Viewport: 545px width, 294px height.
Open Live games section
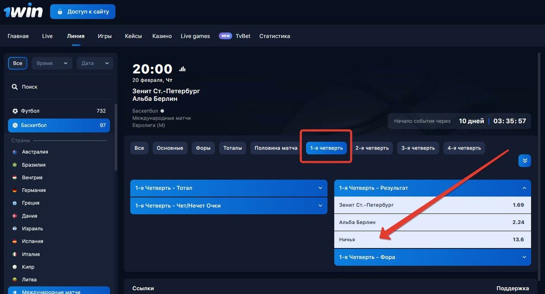click(195, 36)
